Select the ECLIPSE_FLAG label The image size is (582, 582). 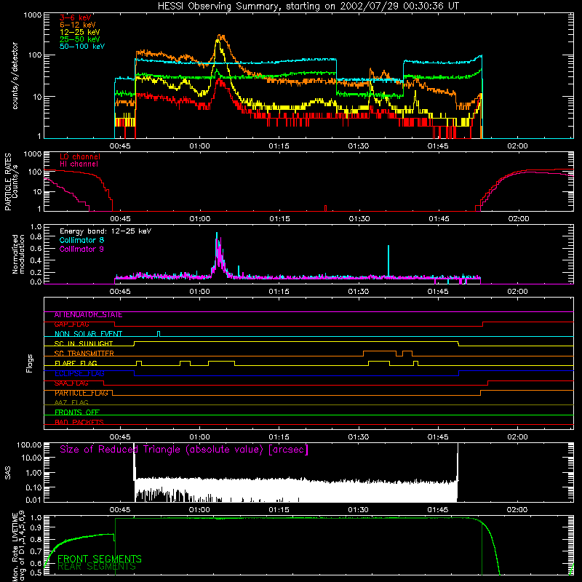[x=79, y=373]
